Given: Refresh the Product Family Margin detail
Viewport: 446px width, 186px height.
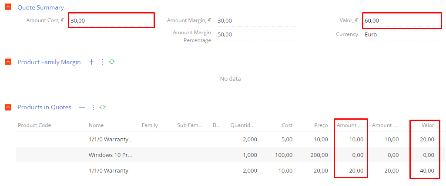Looking at the screenshot, I should tap(112, 62).
